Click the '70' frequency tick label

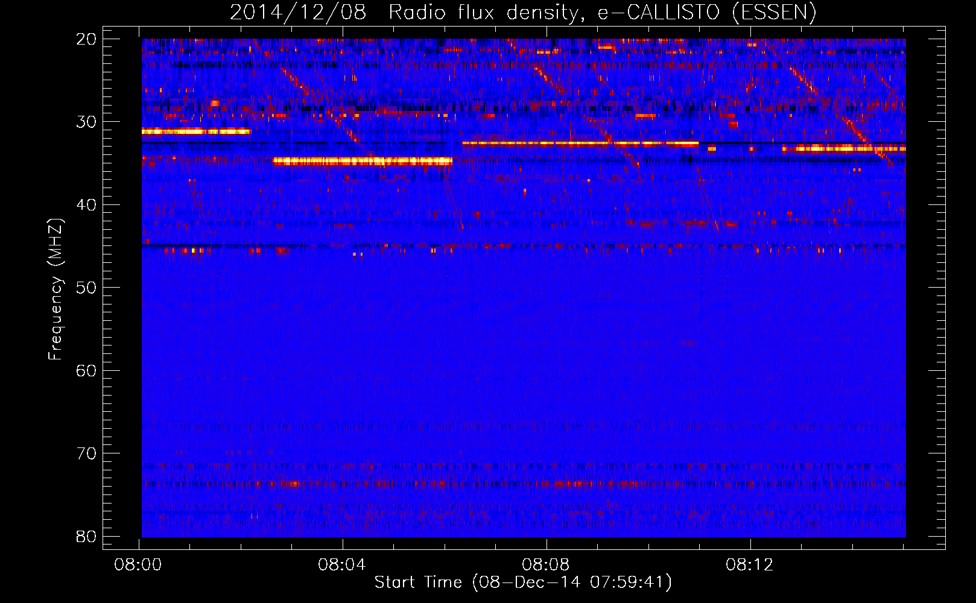click(86, 453)
